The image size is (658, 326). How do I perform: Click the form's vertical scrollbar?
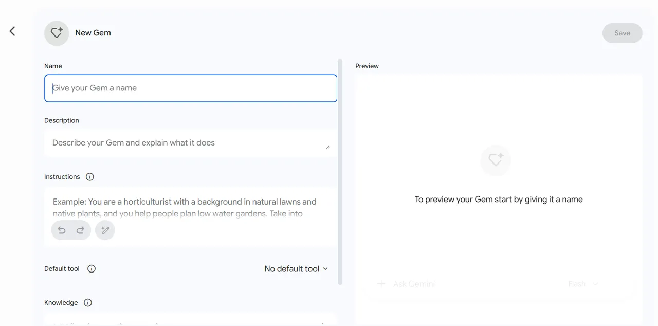coord(340,172)
